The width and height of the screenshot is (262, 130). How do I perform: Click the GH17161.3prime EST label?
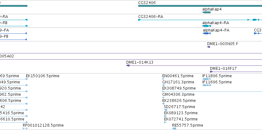(x=178, y=82)
